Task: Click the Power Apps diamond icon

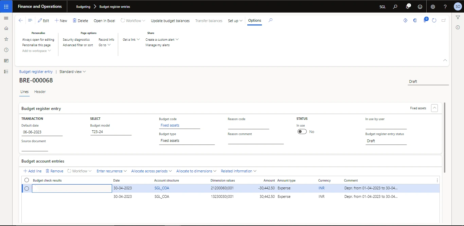Action: pyautogui.click(x=405, y=21)
